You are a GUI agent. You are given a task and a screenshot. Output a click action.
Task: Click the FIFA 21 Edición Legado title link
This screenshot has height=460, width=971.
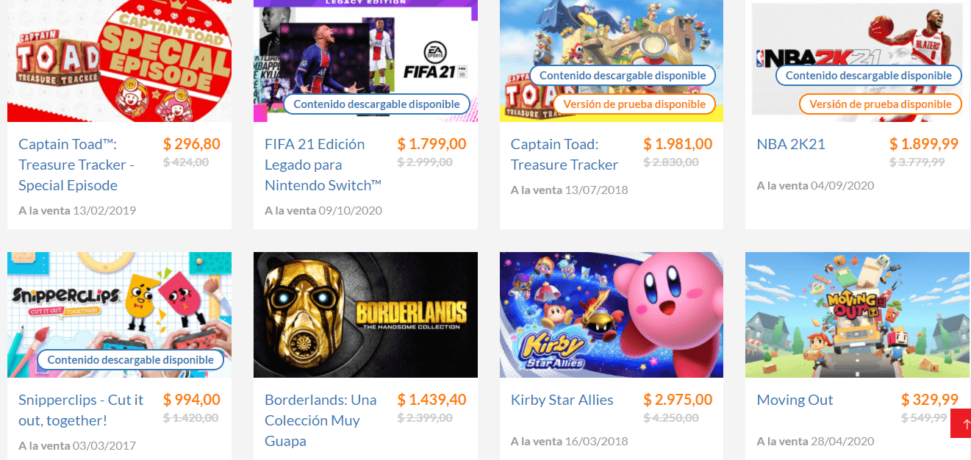click(x=323, y=165)
